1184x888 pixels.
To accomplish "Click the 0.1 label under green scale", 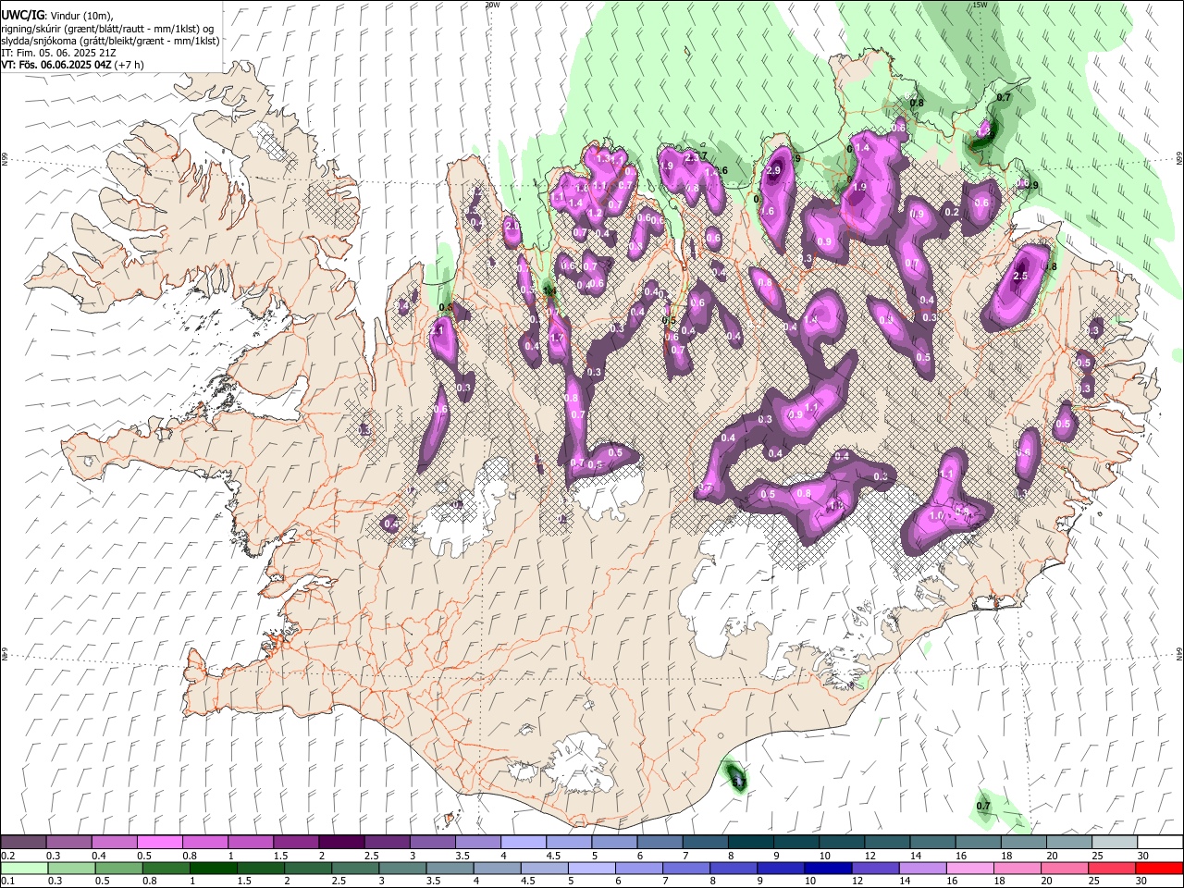I will pos(8,881).
